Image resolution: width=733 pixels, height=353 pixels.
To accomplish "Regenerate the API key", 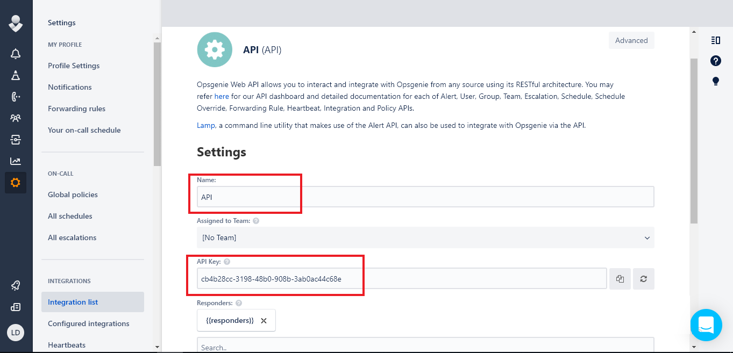I will tap(643, 279).
